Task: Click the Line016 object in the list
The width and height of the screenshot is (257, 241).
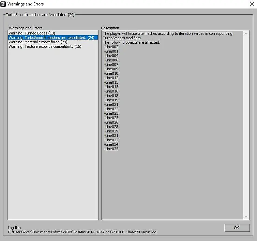Action: click(111, 91)
